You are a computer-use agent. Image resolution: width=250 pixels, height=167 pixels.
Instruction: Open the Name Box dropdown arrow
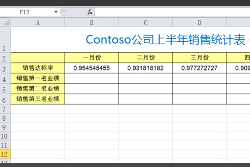pyautogui.click(x=56, y=12)
